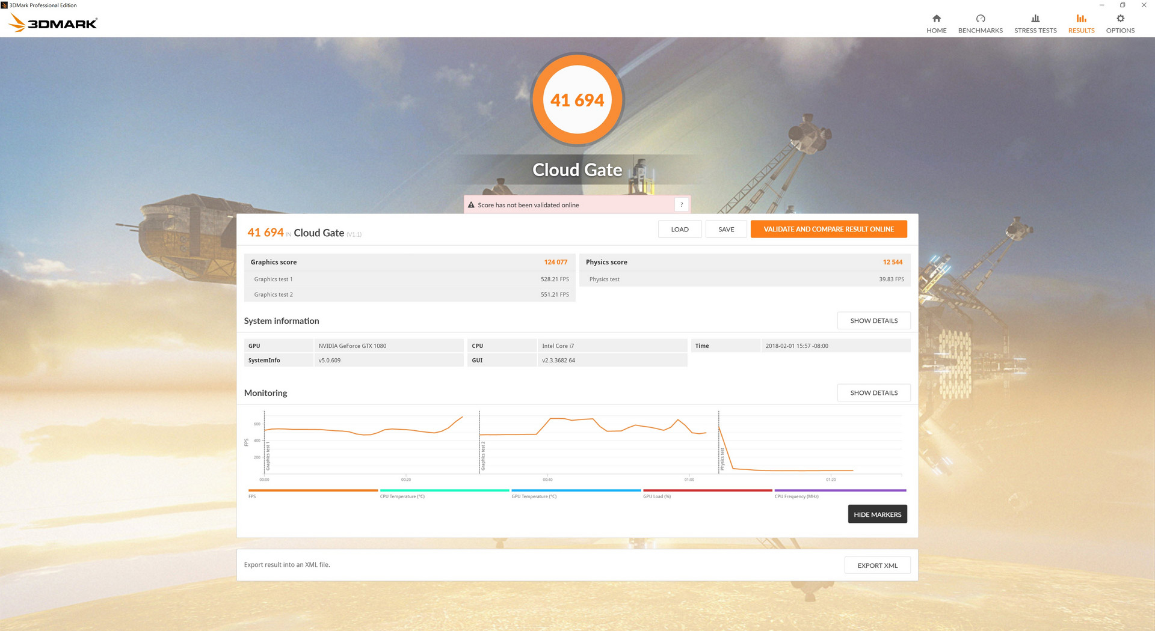Click the BENCHMARKS menu label
Screen dimensions: 1155x631
click(980, 31)
